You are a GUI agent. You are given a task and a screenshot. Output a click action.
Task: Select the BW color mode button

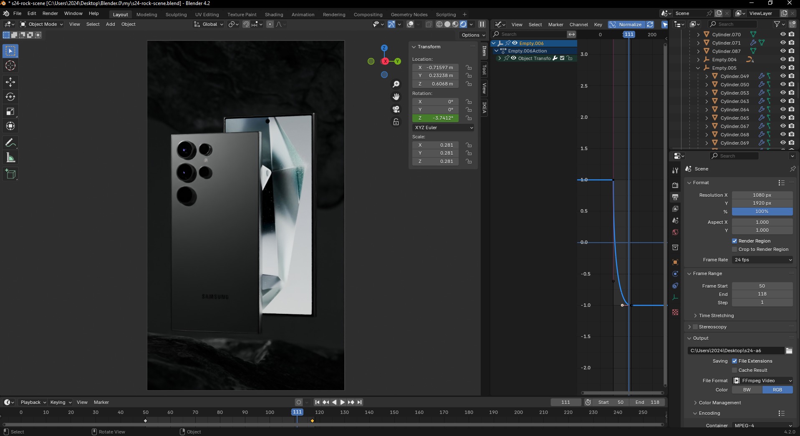tap(747, 390)
